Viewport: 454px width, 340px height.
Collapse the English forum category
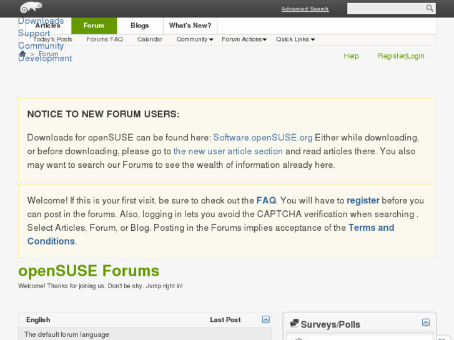coord(266,319)
